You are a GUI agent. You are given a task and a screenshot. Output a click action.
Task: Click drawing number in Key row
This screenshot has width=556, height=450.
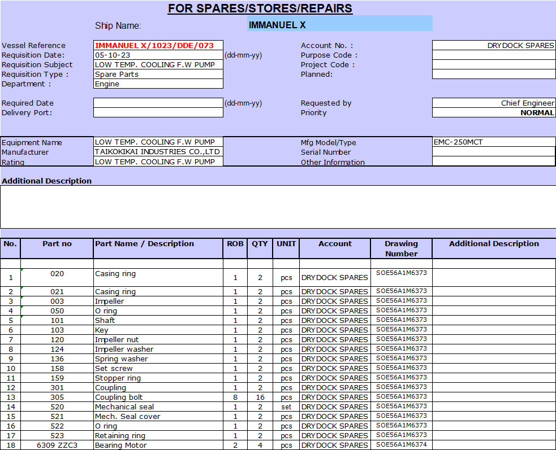[x=402, y=329]
